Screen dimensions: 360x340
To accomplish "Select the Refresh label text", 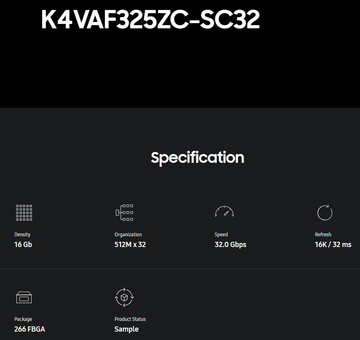I will click(323, 235).
